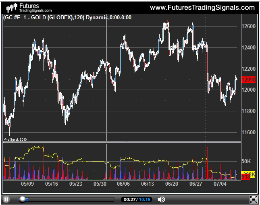The image size is (260, 205).
Task: Click the Futures TradingSignals.com logo
Action: coord(29,8)
